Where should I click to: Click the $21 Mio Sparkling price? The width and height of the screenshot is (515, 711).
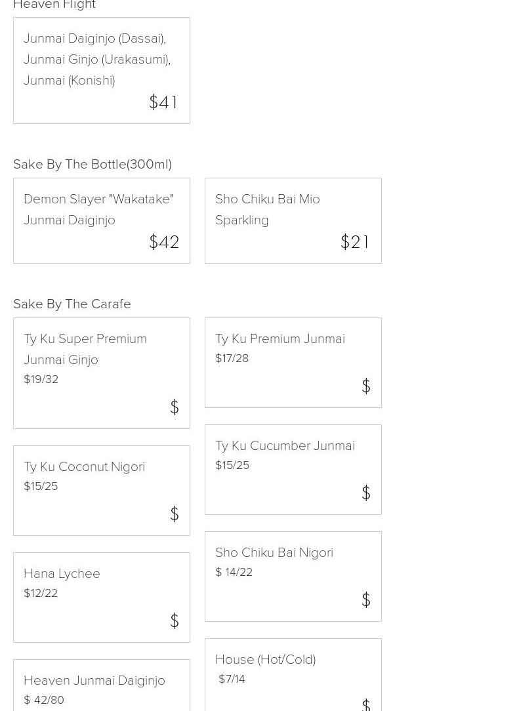click(x=355, y=242)
